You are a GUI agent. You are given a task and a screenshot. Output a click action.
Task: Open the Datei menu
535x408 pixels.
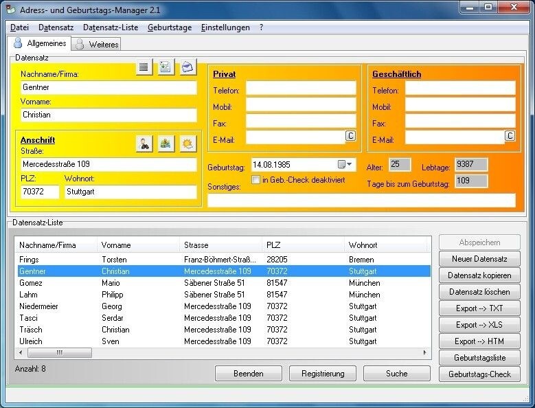(19, 27)
